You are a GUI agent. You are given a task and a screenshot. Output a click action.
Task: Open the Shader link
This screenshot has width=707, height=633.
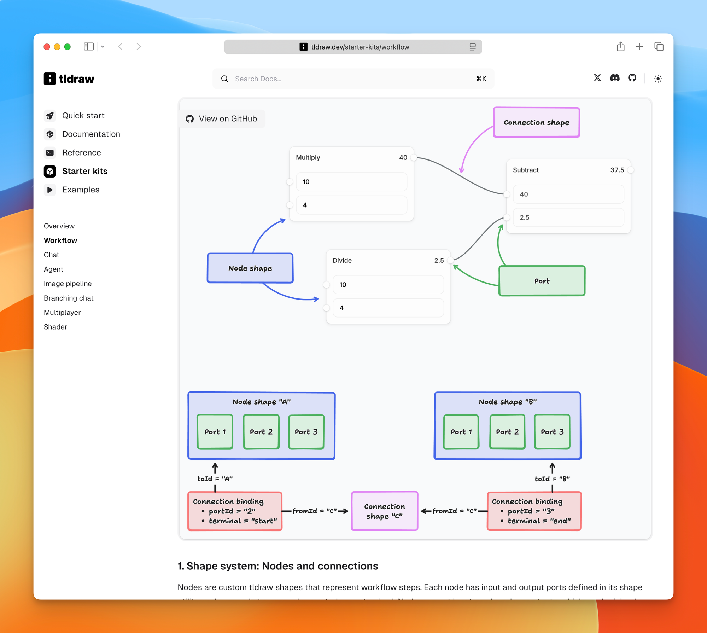click(x=55, y=327)
